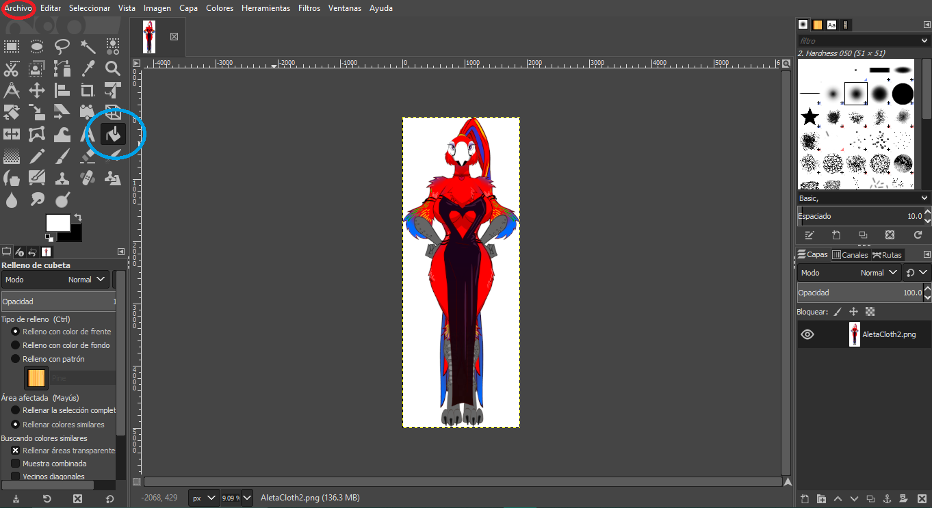This screenshot has width=932, height=508.
Task: Choose Relleno con patrón option
Action: click(47, 359)
